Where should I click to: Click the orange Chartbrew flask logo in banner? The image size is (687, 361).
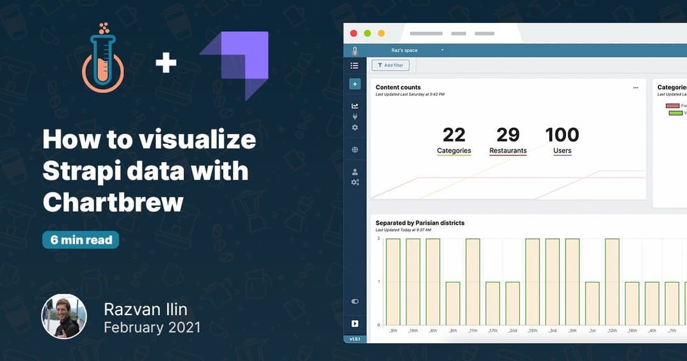(103, 58)
